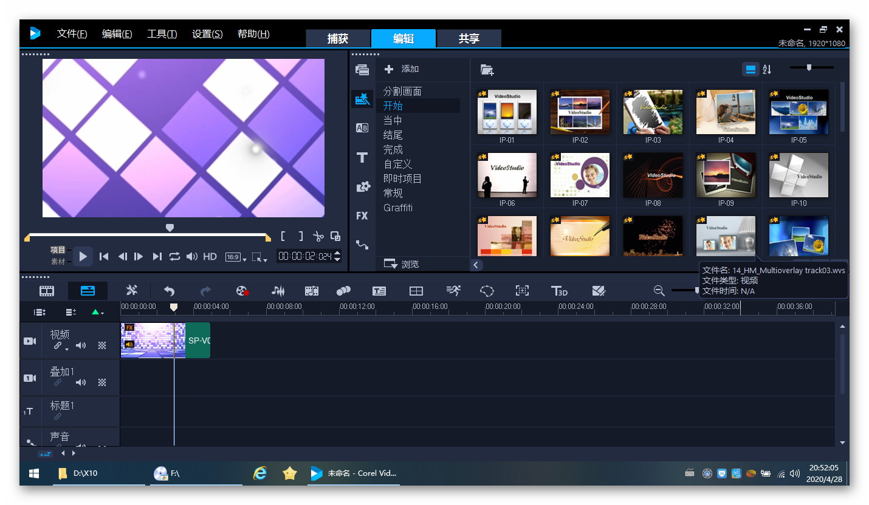Switch to storyboard view icon
Image resolution: width=869 pixels, height=505 pixels.
pos(47,291)
